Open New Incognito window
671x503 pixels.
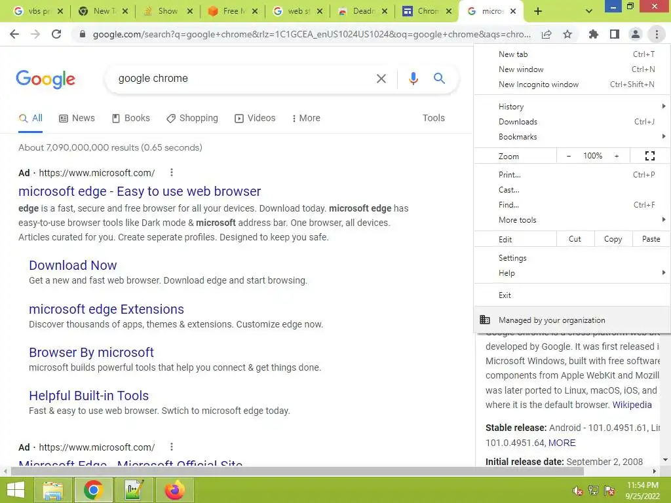pos(572,84)
